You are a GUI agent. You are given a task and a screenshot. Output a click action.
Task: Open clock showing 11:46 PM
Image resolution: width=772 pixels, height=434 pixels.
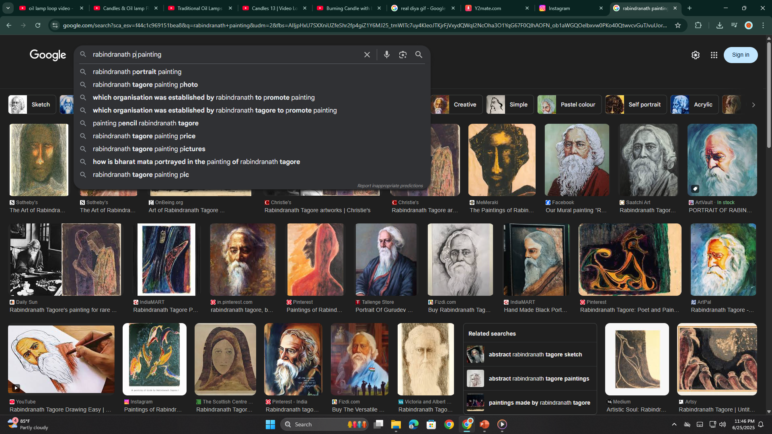click(x=743, y=424)
